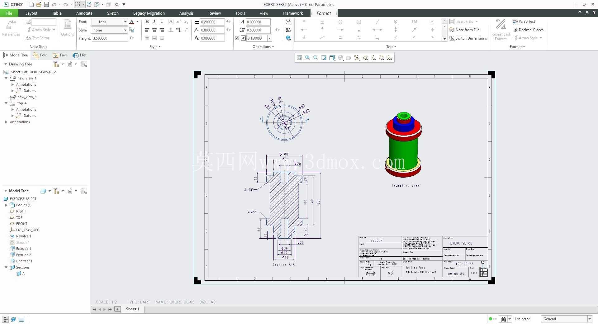Open the display style cube icon
598x324 pixels.
pos(332,58)
